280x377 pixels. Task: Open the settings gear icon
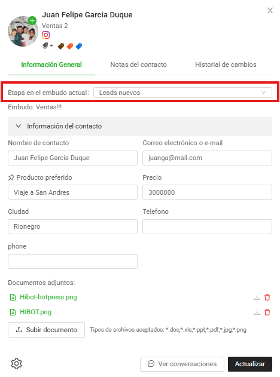point(16,363)
